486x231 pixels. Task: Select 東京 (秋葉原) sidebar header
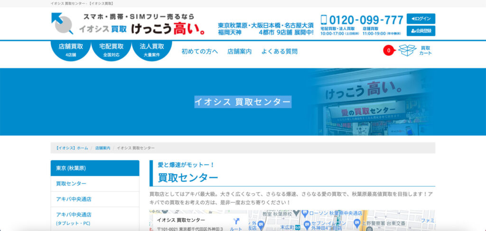coord(95,168)
